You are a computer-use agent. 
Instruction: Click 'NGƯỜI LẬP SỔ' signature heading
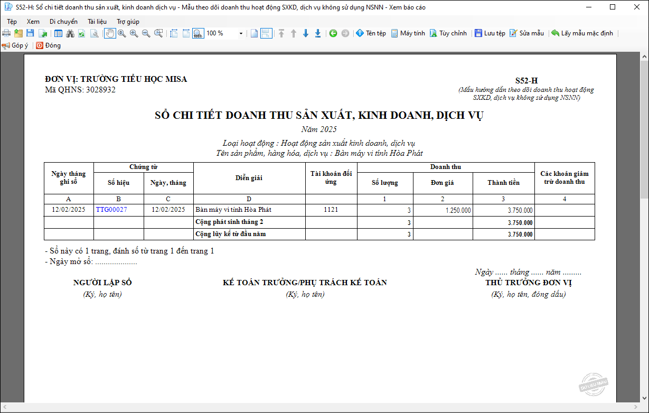click(x=102, y=283)
